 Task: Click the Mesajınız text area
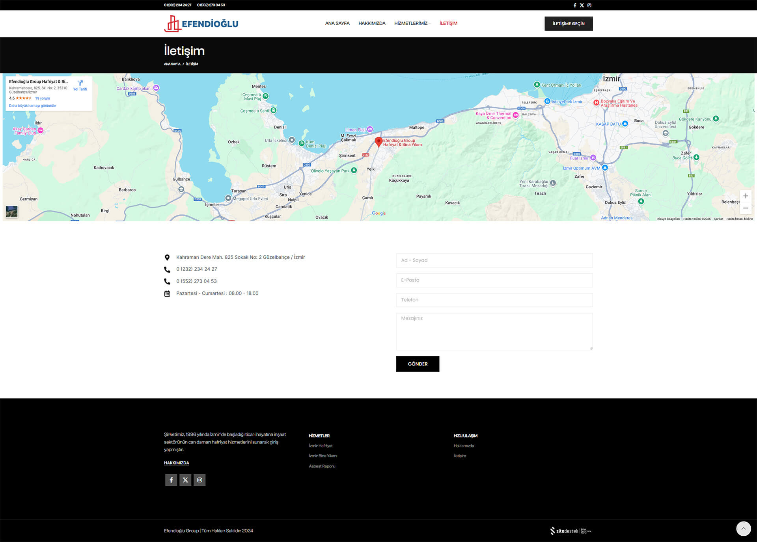[494, 331]
